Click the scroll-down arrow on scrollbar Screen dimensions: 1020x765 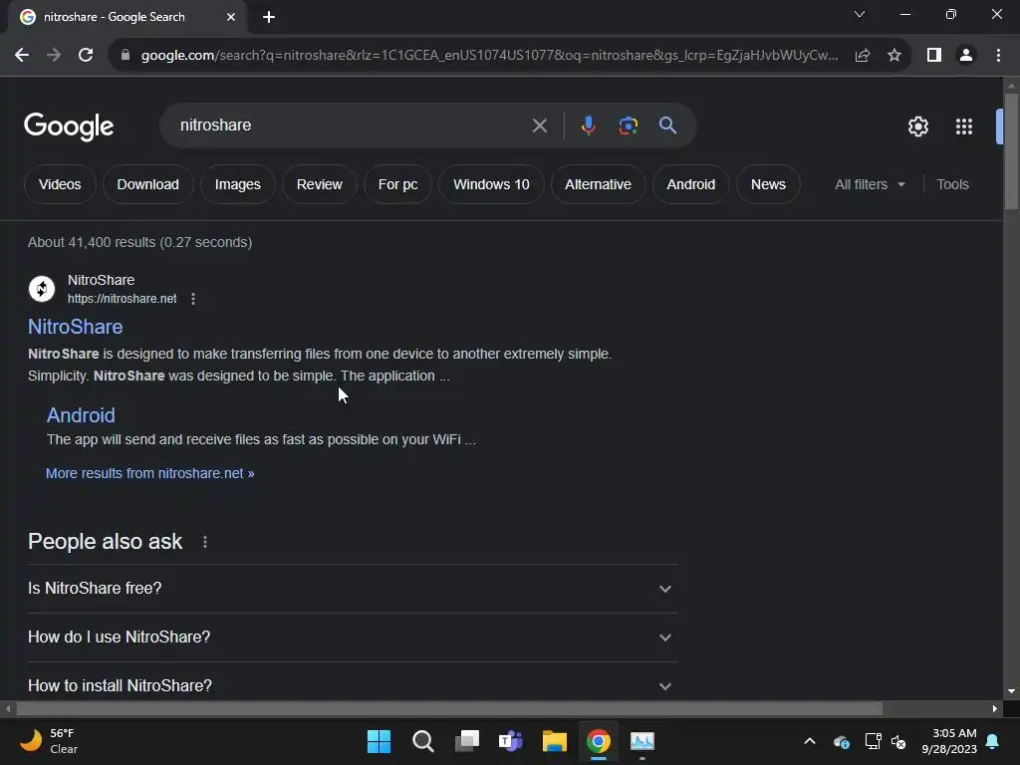point(1011,691)
